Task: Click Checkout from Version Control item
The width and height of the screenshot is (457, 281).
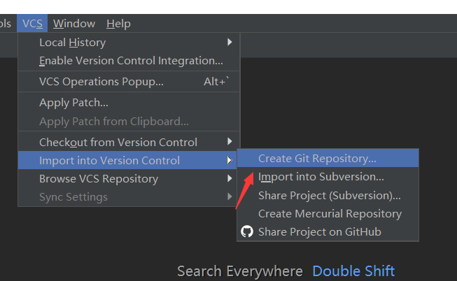Action: pyautogui.click(x=118, y=142)
